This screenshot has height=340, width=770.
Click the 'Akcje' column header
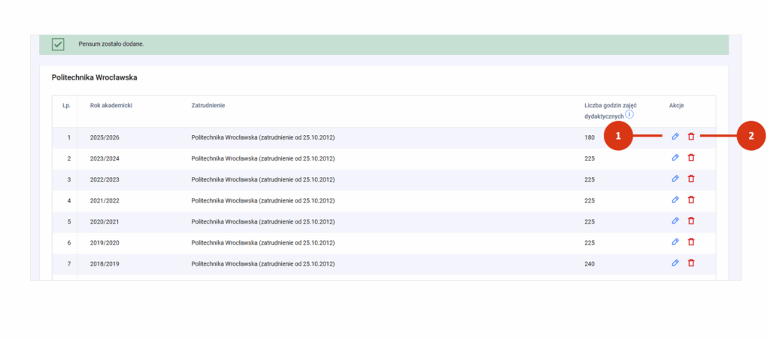click(676, 105)
